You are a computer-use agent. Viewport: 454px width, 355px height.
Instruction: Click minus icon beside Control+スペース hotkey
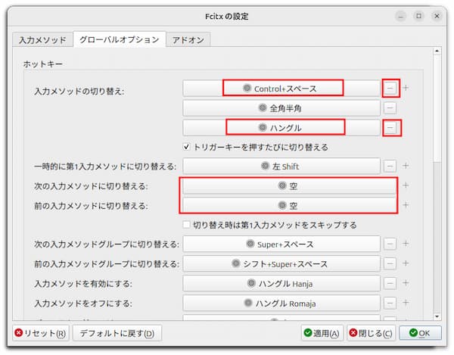pyautogui.click(x=390, y=88)
